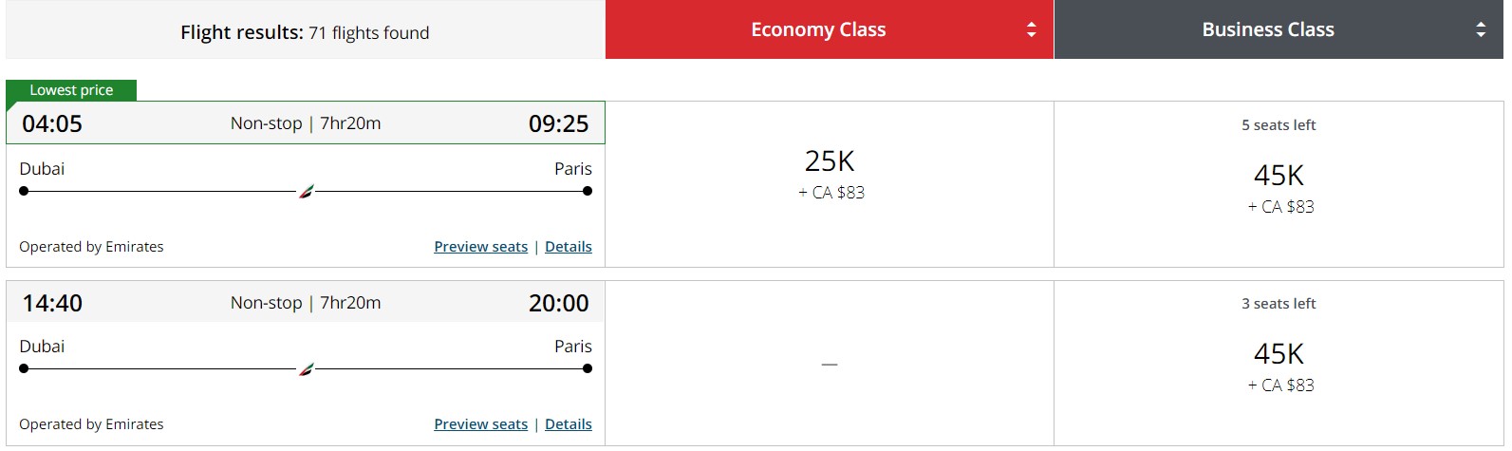Sort by Economy Class arrows
This screenshot has height=451, width=1512.
(x=1032, y=29)
